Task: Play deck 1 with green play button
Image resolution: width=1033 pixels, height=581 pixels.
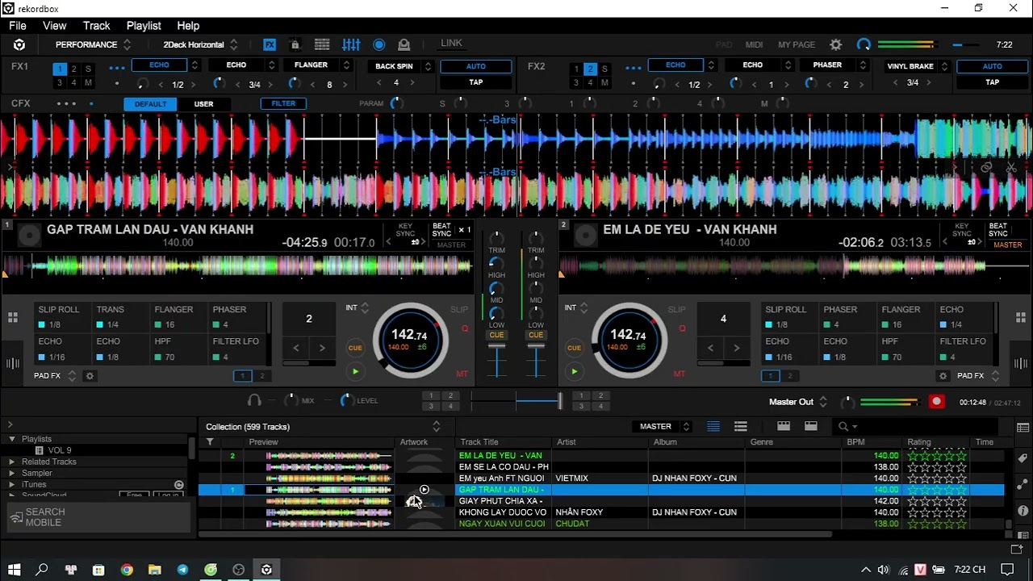Action: [x=355, y=371]
